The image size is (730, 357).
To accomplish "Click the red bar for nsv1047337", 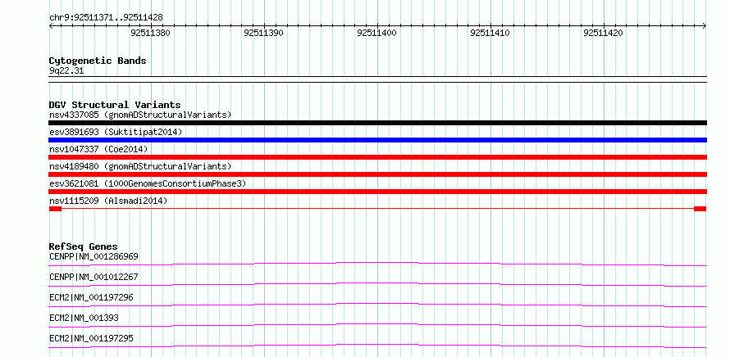I will click(377, 157).
